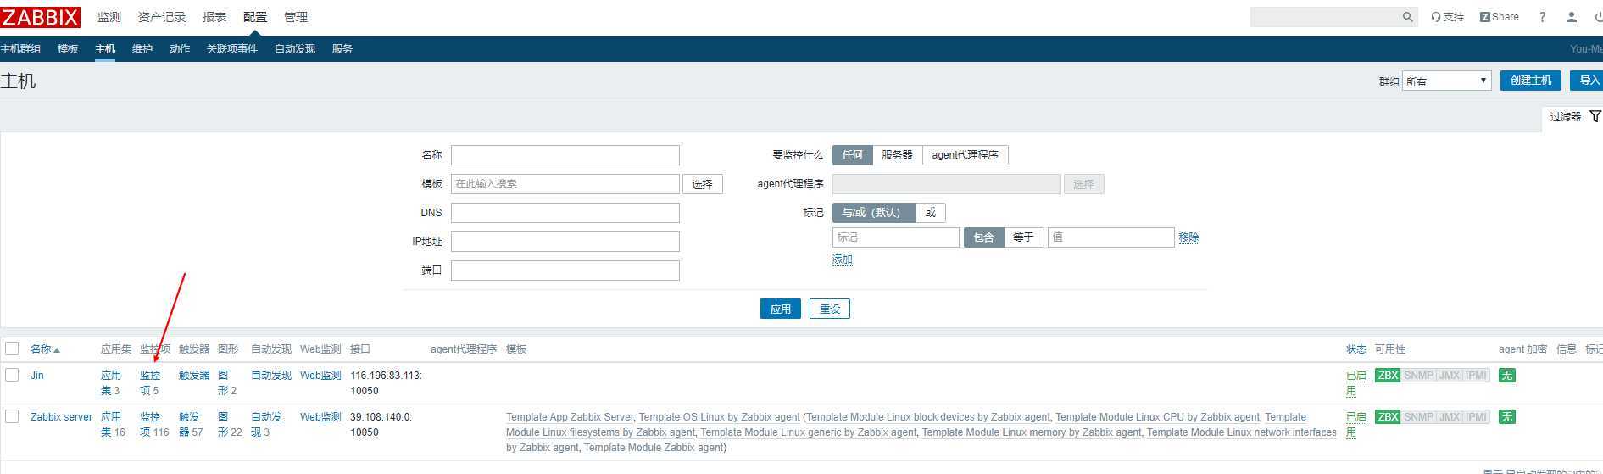Open the 群组 dropdown
Image resolution: width=1603 pixels, height=474 pixels.
pyautogui.click(x=1446, y=81)
